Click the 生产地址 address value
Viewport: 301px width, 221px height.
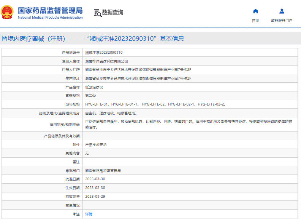[138, 78]
